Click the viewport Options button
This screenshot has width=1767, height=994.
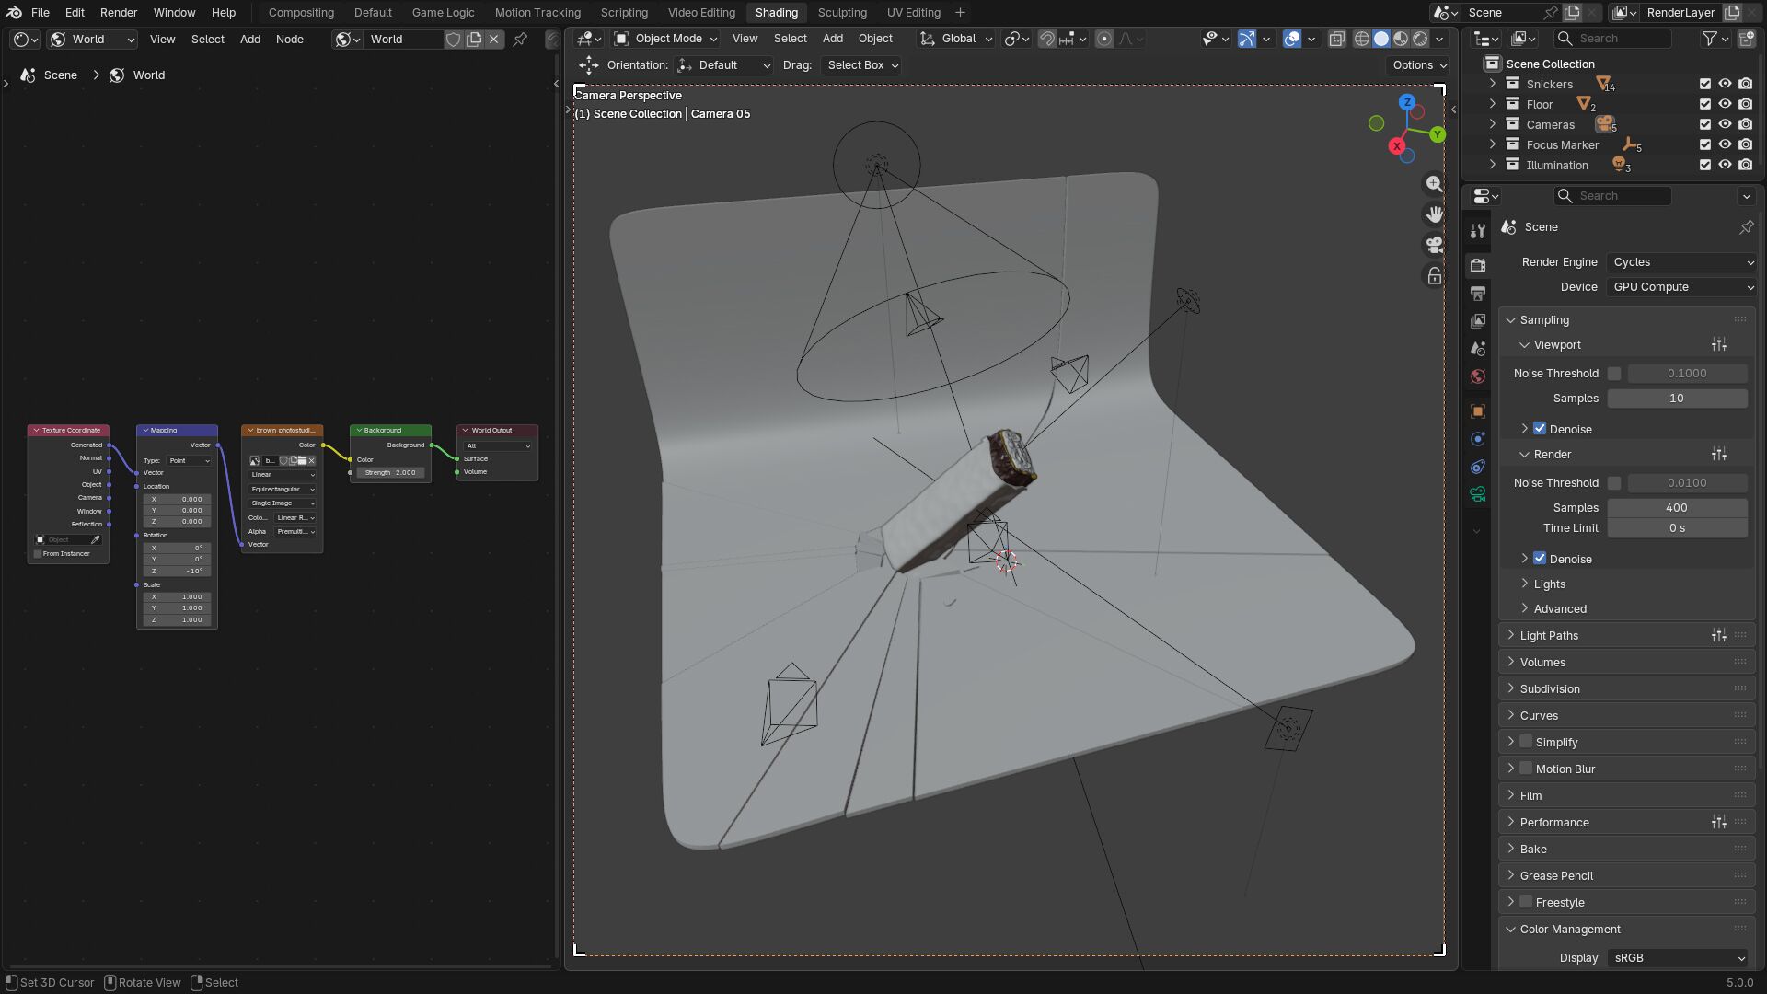[x=1419, y=65]
